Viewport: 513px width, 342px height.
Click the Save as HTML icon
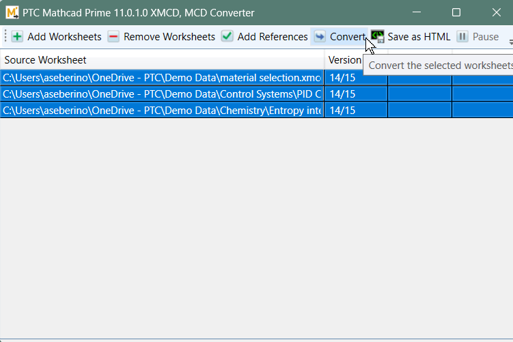pos(378,37)
